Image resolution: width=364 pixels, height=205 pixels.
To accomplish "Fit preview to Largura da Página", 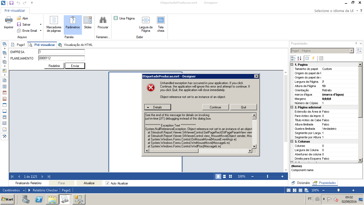I will tap(146, 24).
